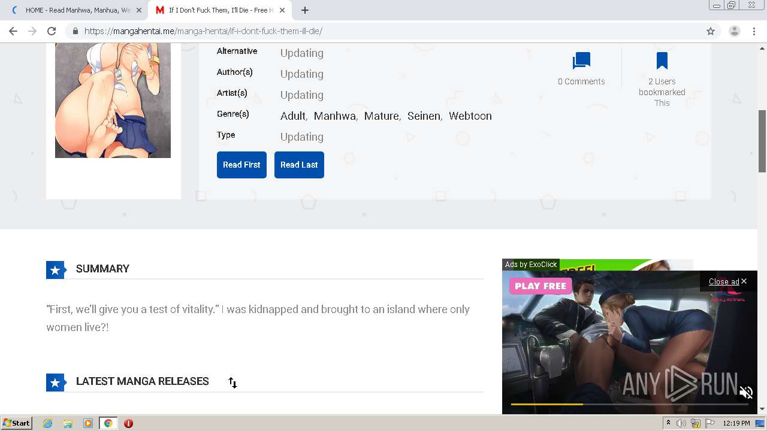Click the system tray network icon

[696, 423]
